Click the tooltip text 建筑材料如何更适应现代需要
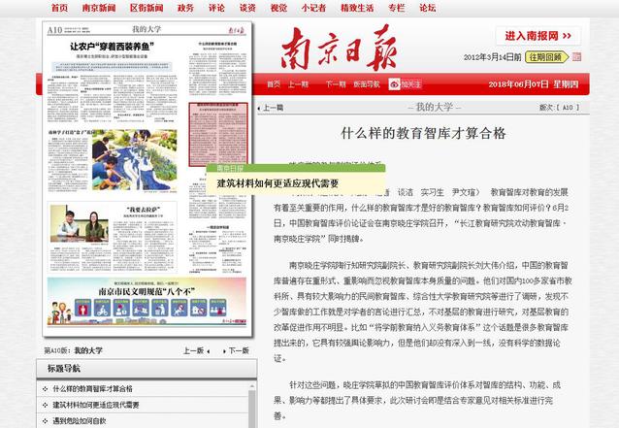 (277, 183)
